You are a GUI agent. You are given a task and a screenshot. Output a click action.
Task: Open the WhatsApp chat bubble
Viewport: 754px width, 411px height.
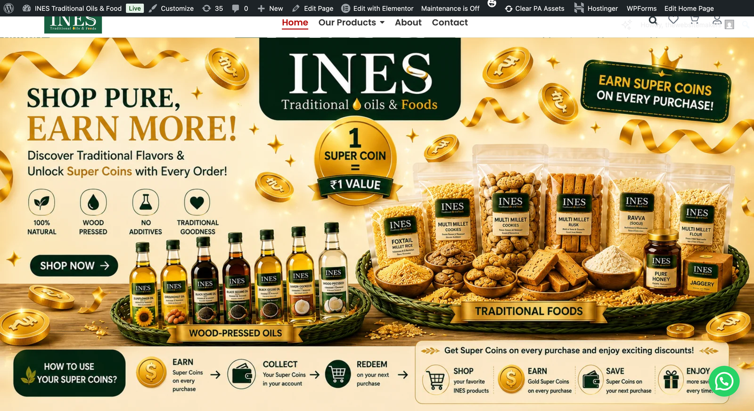[724, 381]
